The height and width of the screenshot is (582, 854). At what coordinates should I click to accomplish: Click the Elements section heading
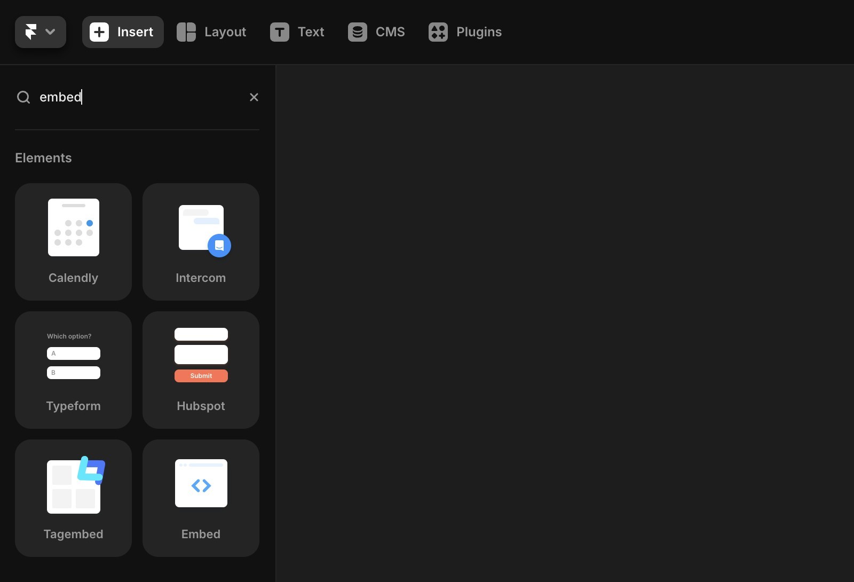pos(43,158)
